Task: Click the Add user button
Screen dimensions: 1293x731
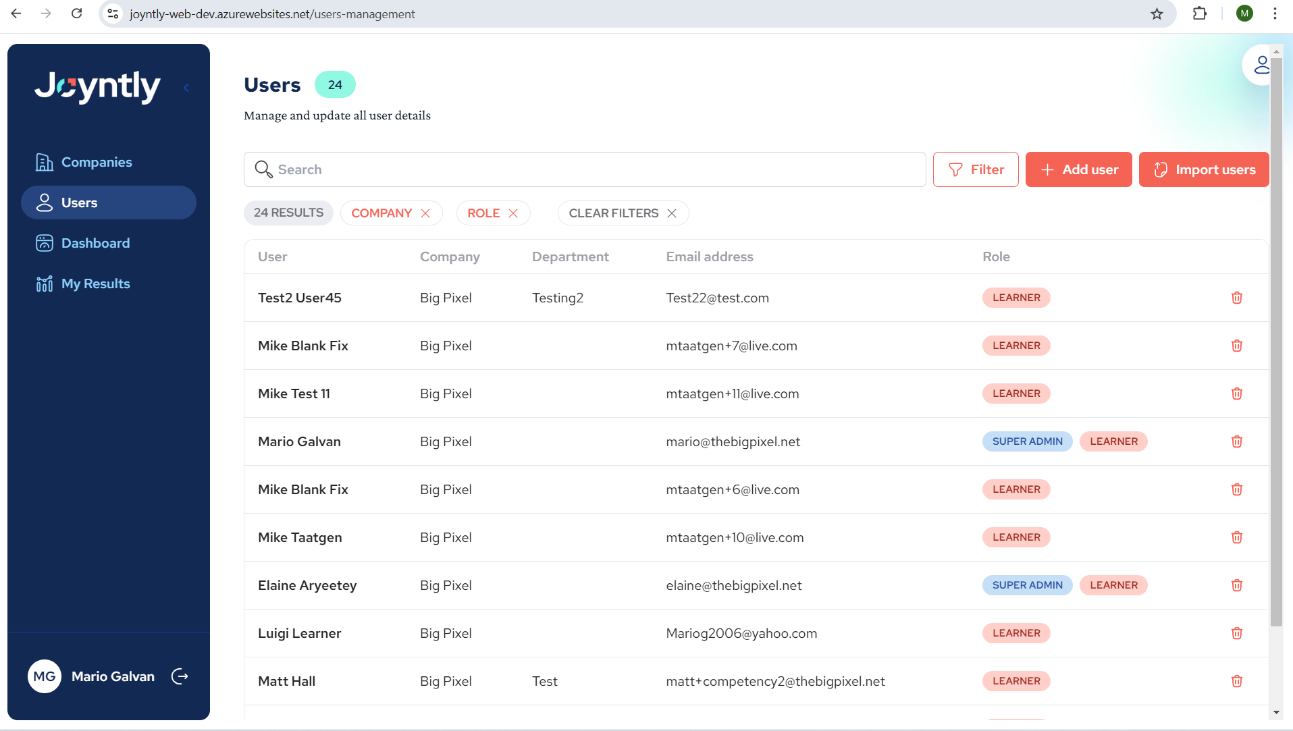Action: [1078, 169]
